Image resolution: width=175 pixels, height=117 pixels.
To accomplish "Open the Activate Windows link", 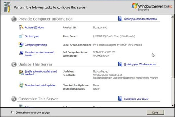I will point(34,27).
